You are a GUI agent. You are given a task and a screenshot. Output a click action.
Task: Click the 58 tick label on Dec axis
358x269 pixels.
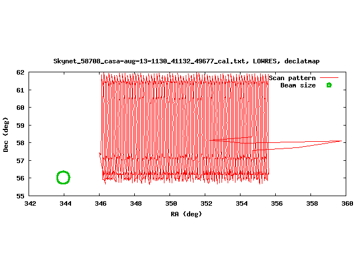[x=20, y=143]
